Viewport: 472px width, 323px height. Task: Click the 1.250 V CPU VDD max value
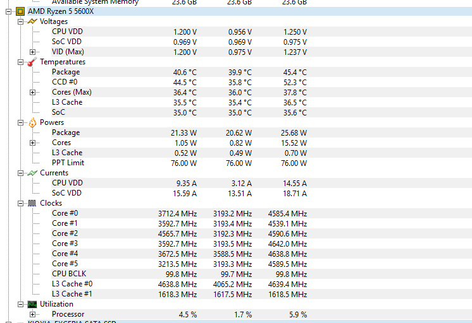[x=295, y=32]
